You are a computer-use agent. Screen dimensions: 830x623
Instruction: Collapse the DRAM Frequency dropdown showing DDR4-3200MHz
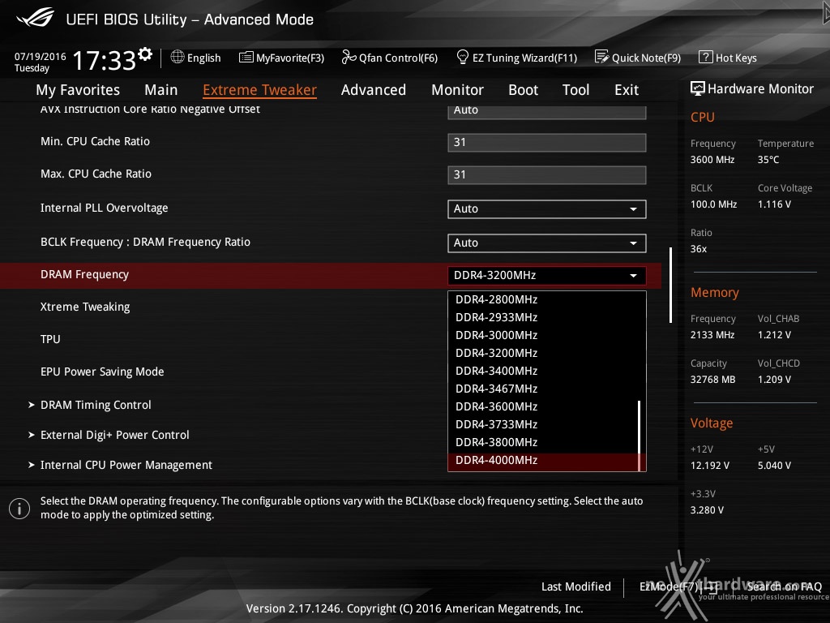tap(547, 275)
